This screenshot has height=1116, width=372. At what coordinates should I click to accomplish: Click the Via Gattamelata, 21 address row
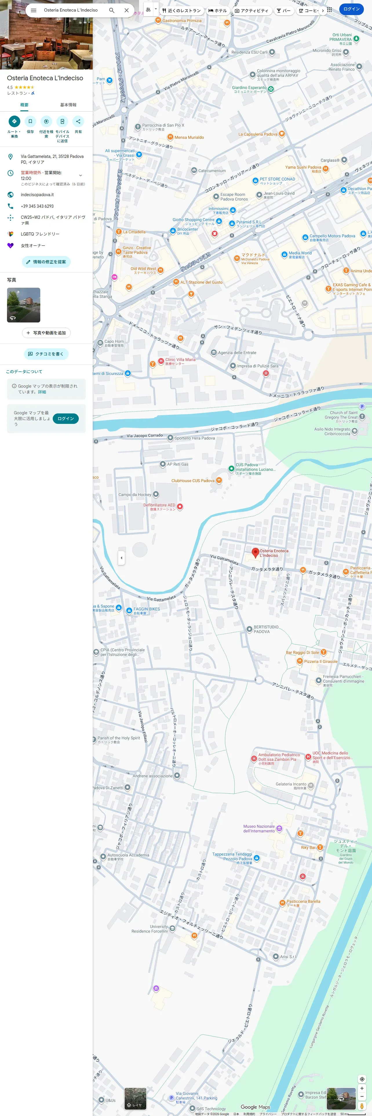click(x=46, y=159)
